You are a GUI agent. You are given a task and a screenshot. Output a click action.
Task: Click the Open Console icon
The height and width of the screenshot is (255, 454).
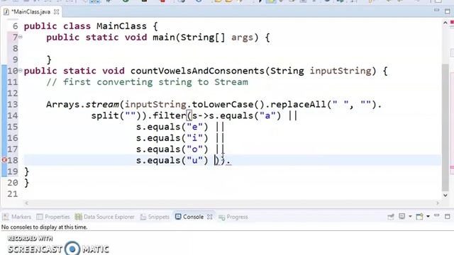point(419,216)
